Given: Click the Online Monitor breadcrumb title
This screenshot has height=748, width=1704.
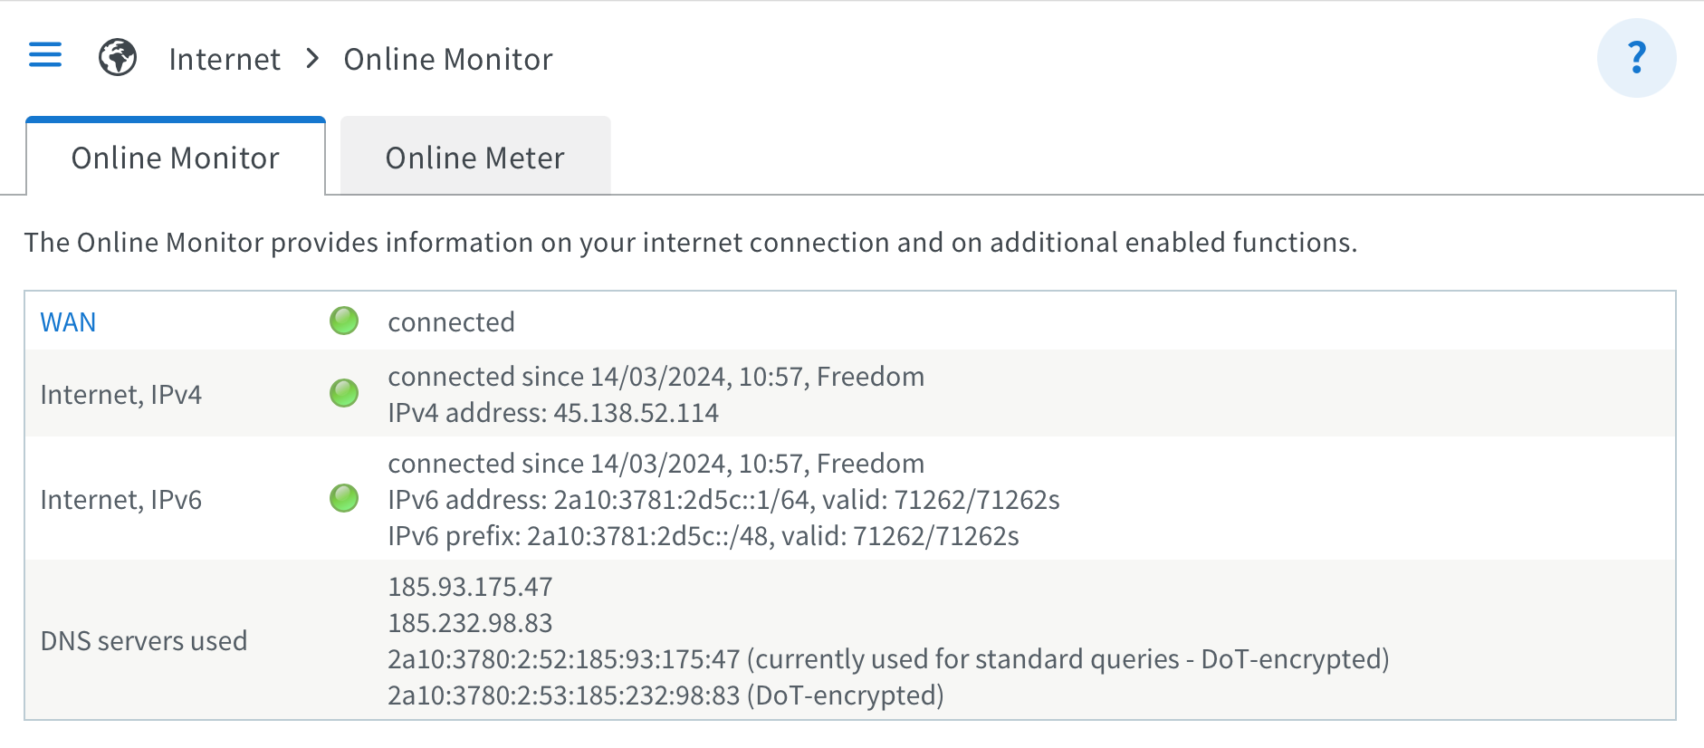Looking at the screenshot, I should coord(448,60).
